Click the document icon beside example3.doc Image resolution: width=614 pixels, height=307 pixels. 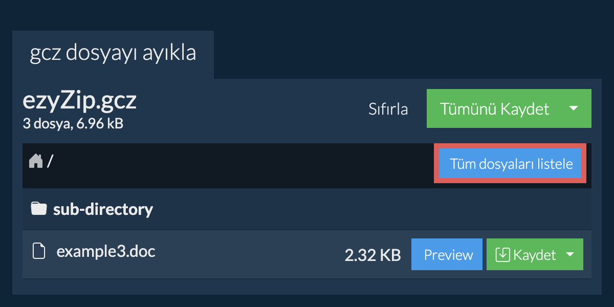pyautogui.click(x=39, y=252)
